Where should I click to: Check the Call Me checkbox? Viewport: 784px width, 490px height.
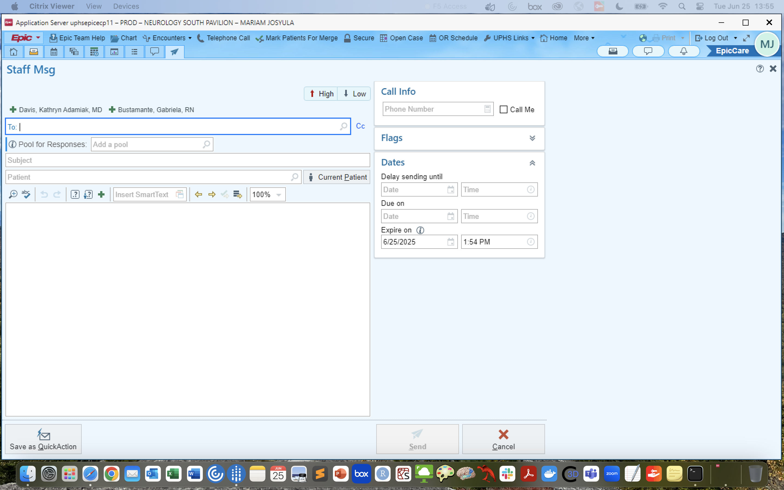point(503,109)
